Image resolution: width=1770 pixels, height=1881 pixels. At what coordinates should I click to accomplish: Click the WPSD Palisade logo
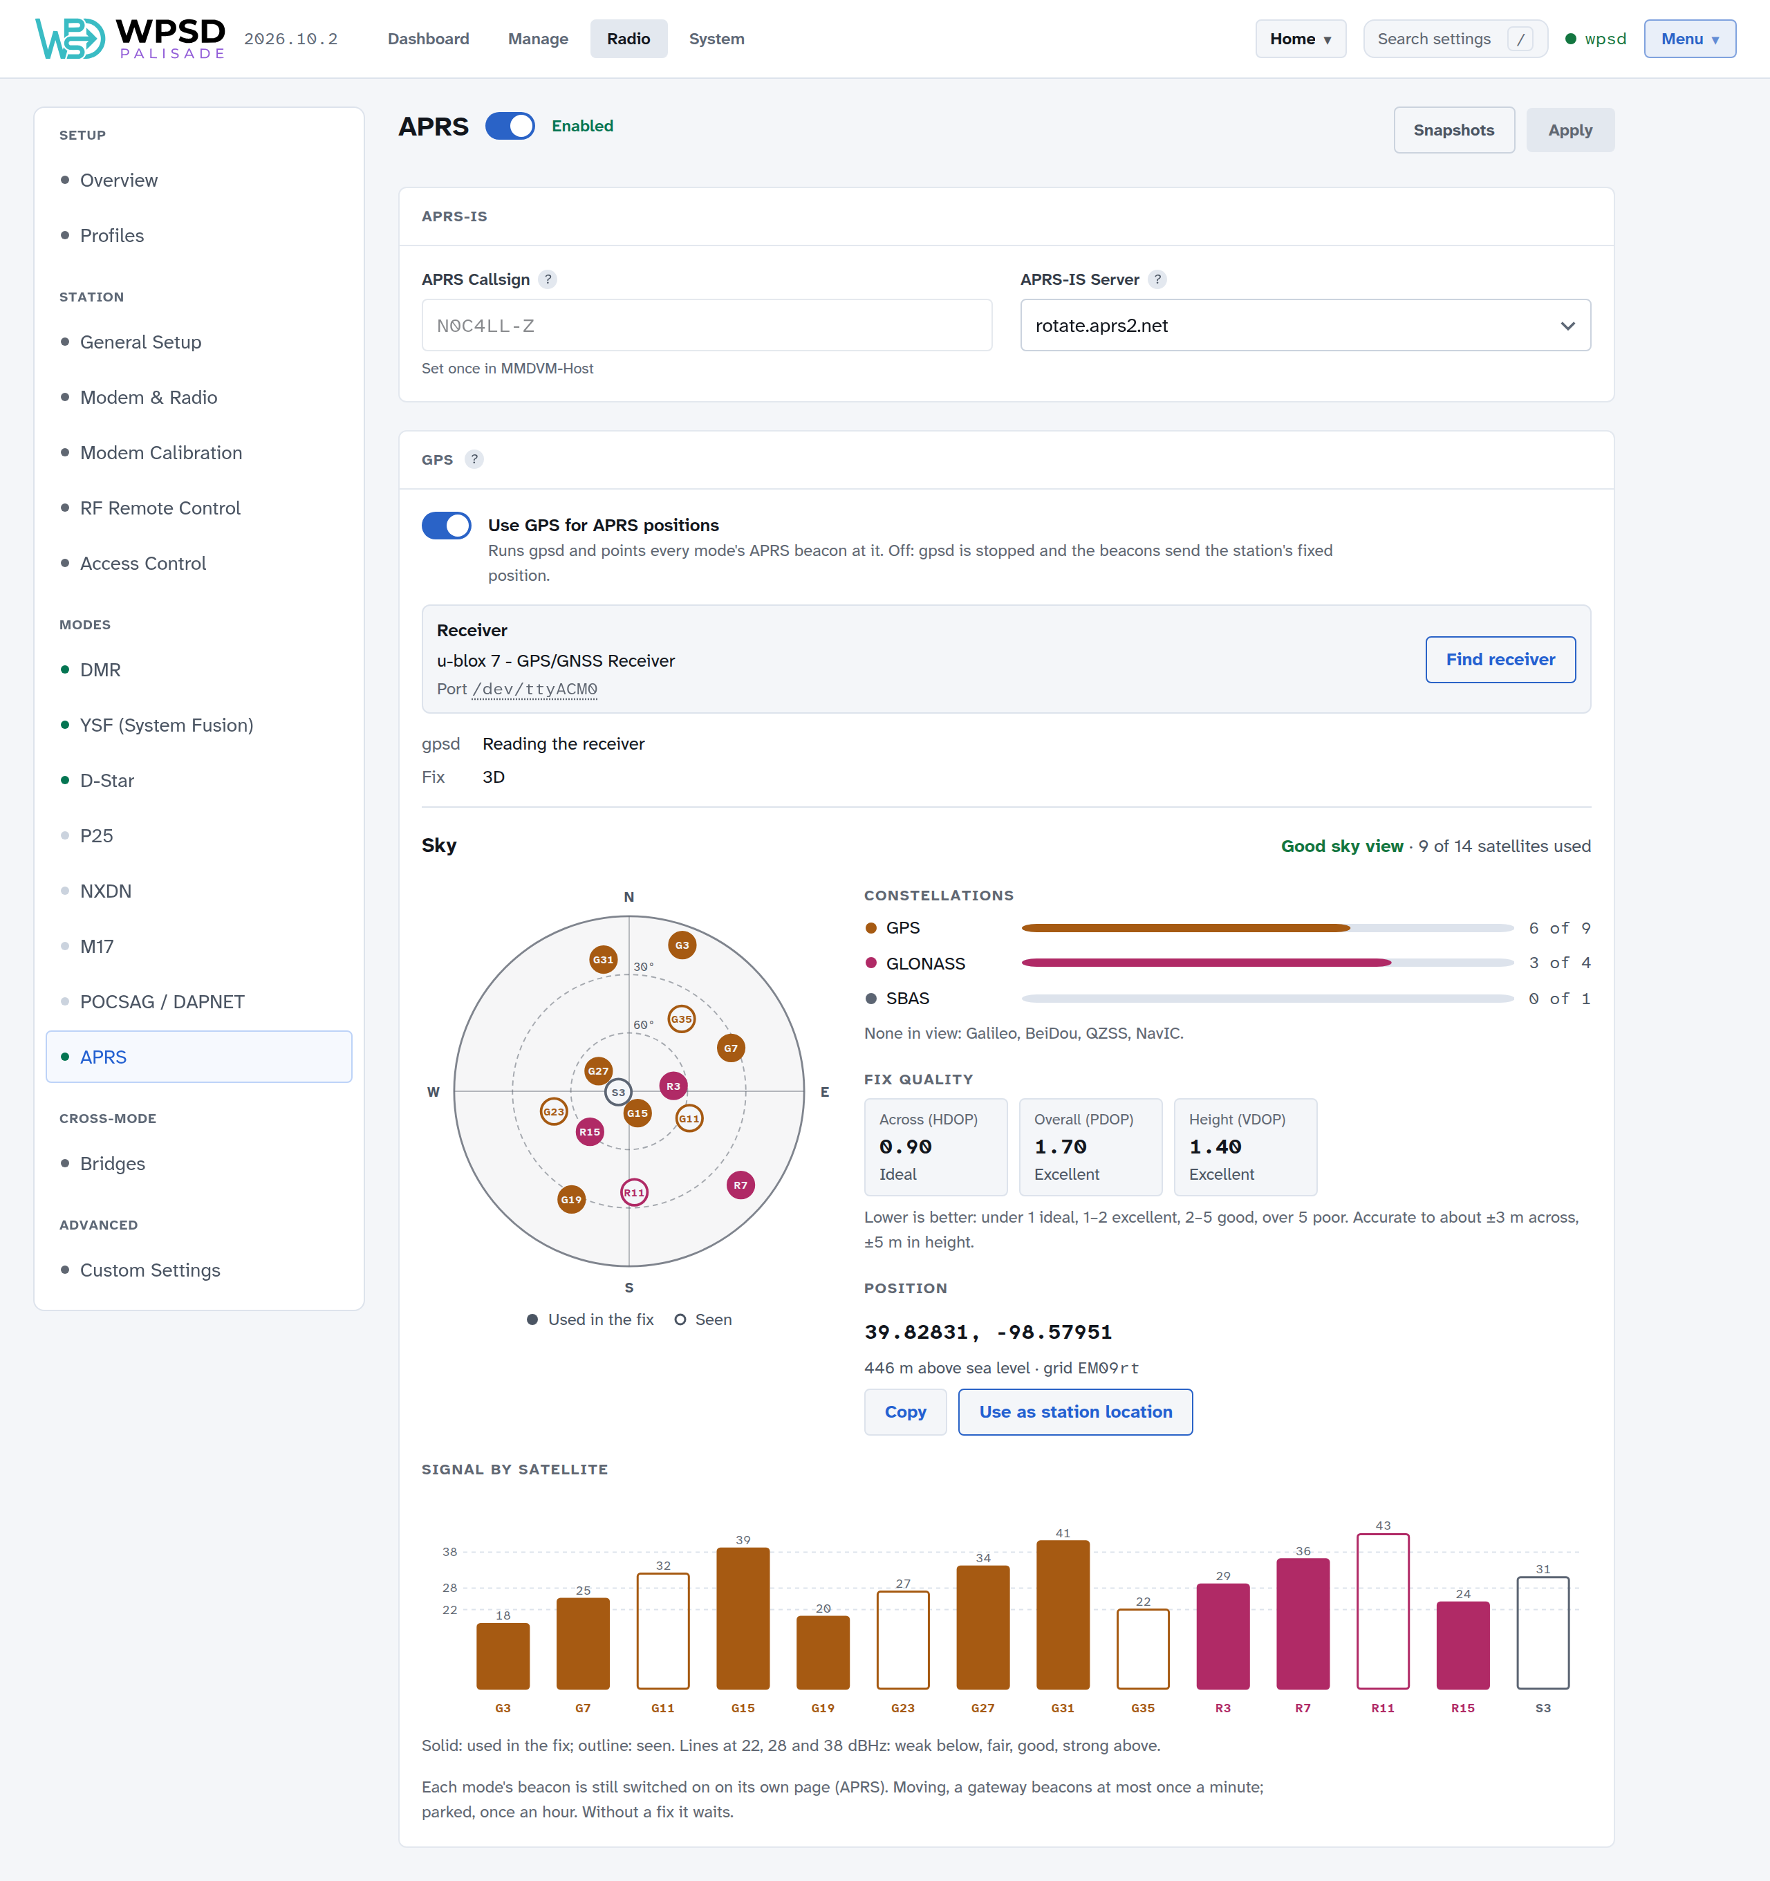click(131, 39)
